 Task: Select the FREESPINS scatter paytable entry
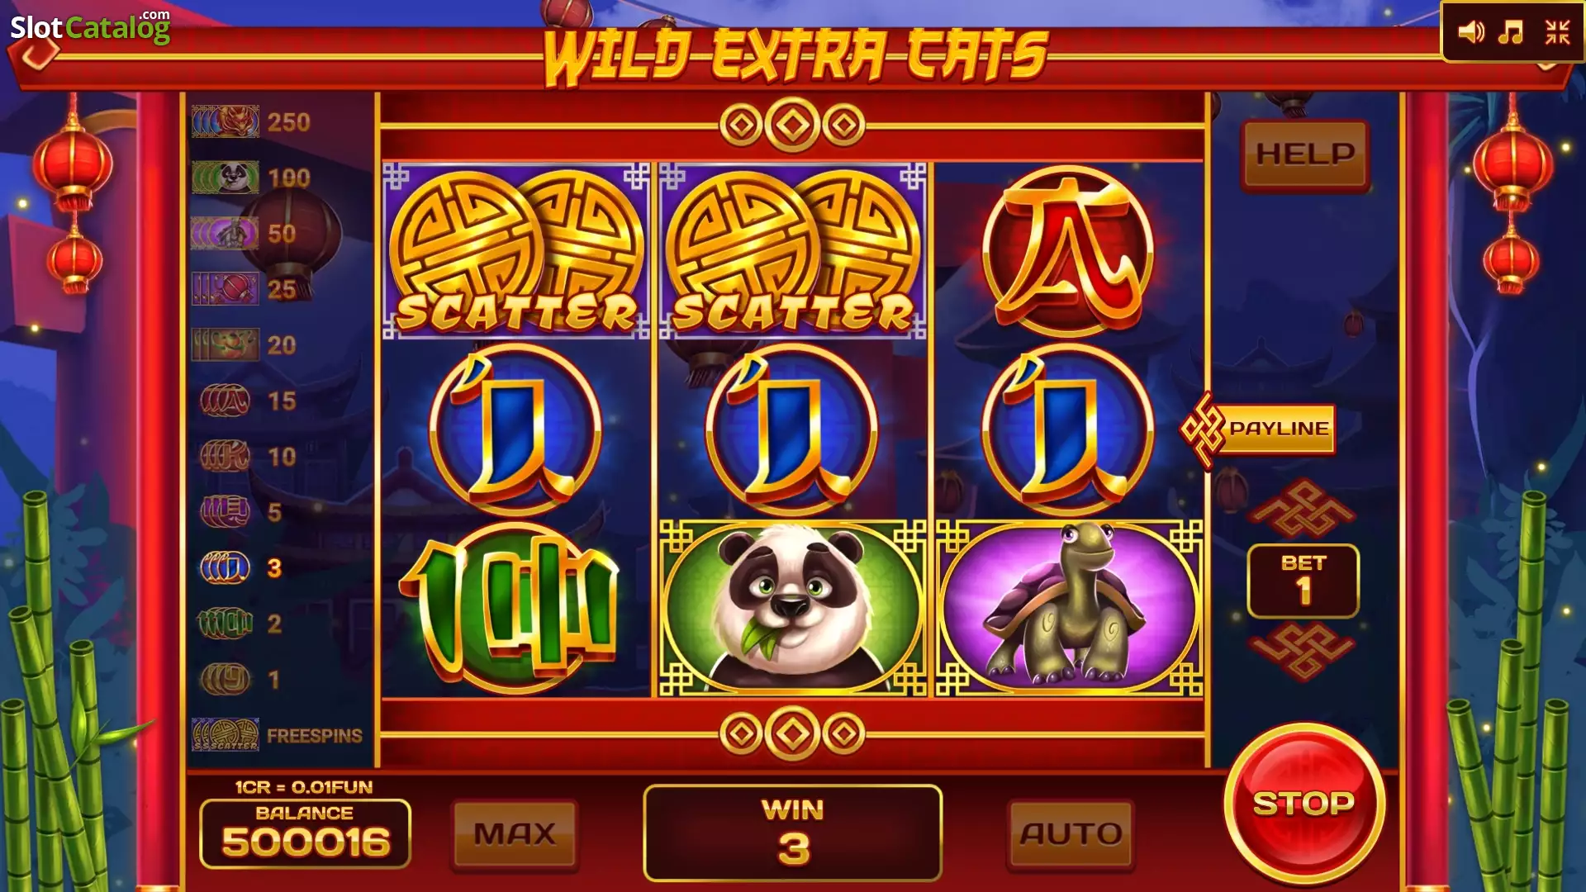278,734
